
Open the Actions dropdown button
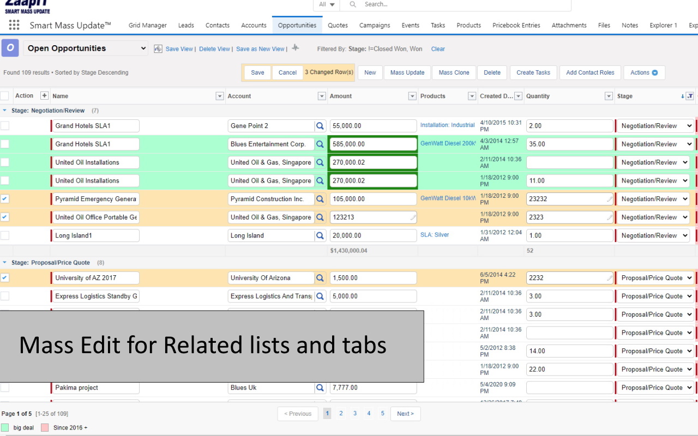(644, 72)
